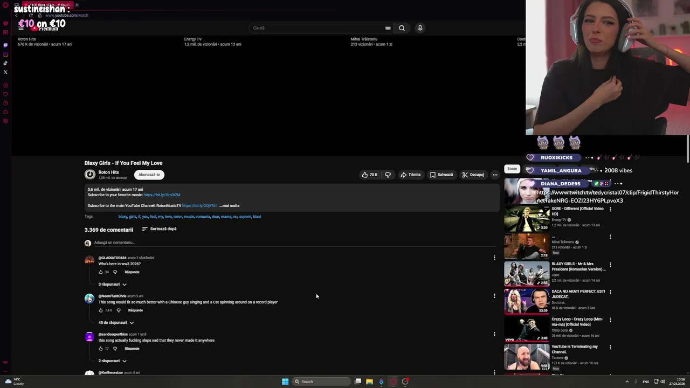Screen dimensions: 690x388
Task: Open the sidebar settings gear
Action: [x=5, y=121]
